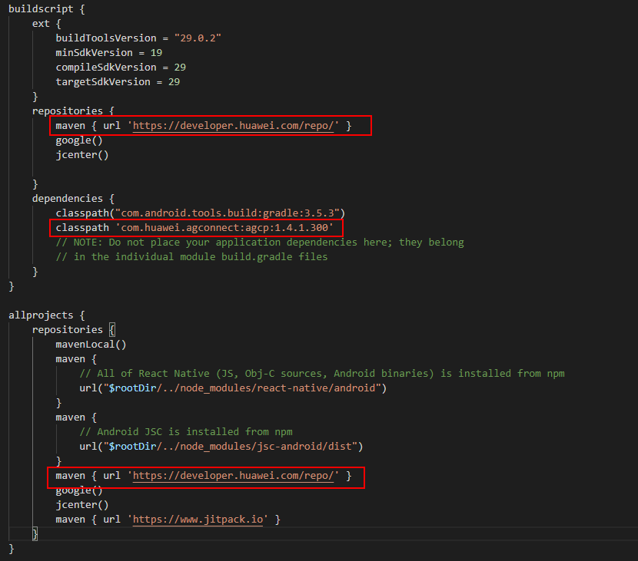Click jcenter() in the buildscript repositories
Viewport: 638px width, 561px height.
(x=82, y=155)
